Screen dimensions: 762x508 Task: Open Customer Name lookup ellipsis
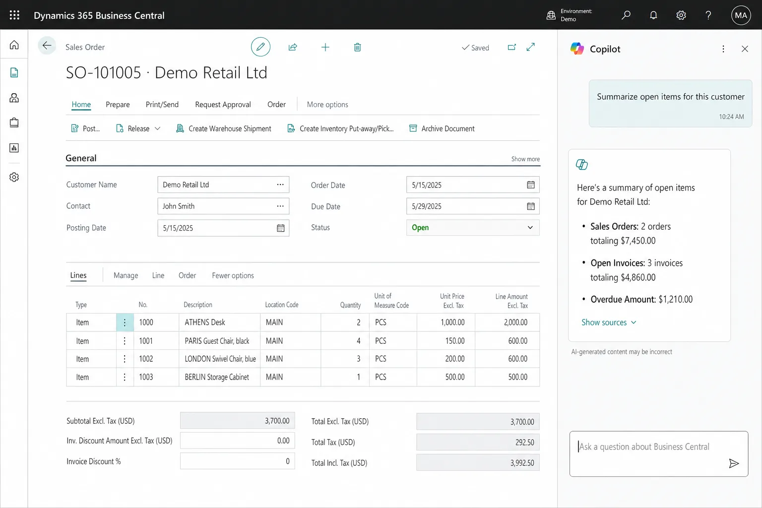(280, 185)
